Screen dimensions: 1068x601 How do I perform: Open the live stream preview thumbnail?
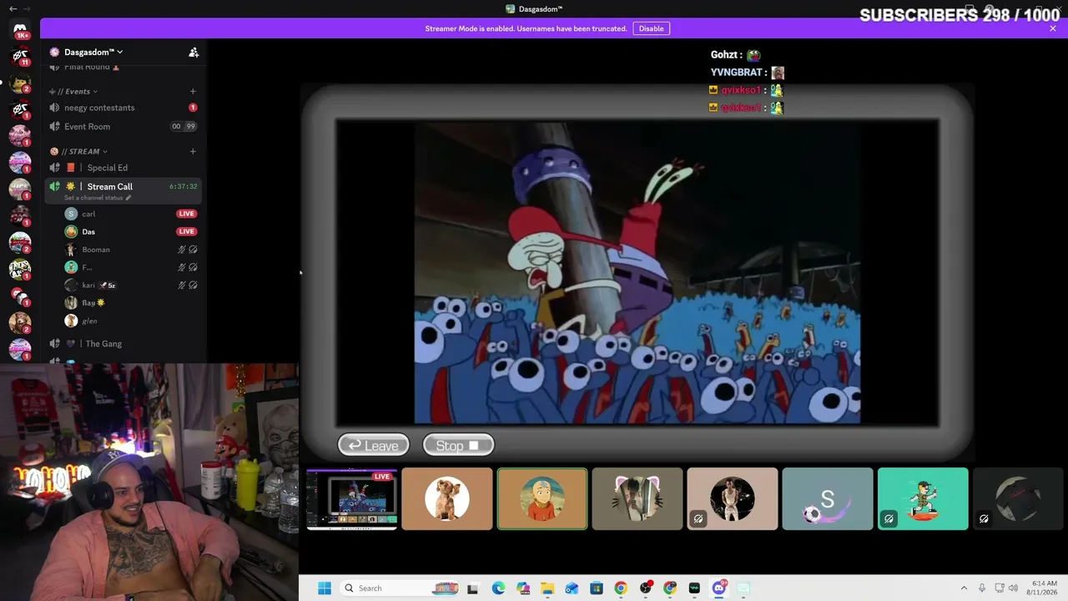coord(352,499)
